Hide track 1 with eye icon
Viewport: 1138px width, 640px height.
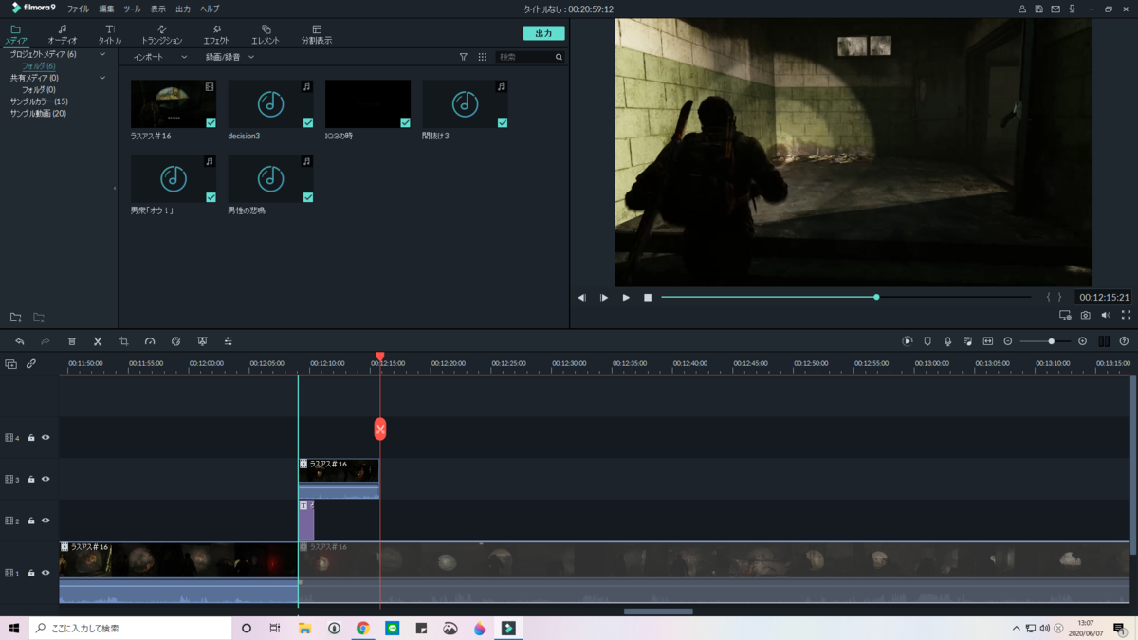(46, 573)
